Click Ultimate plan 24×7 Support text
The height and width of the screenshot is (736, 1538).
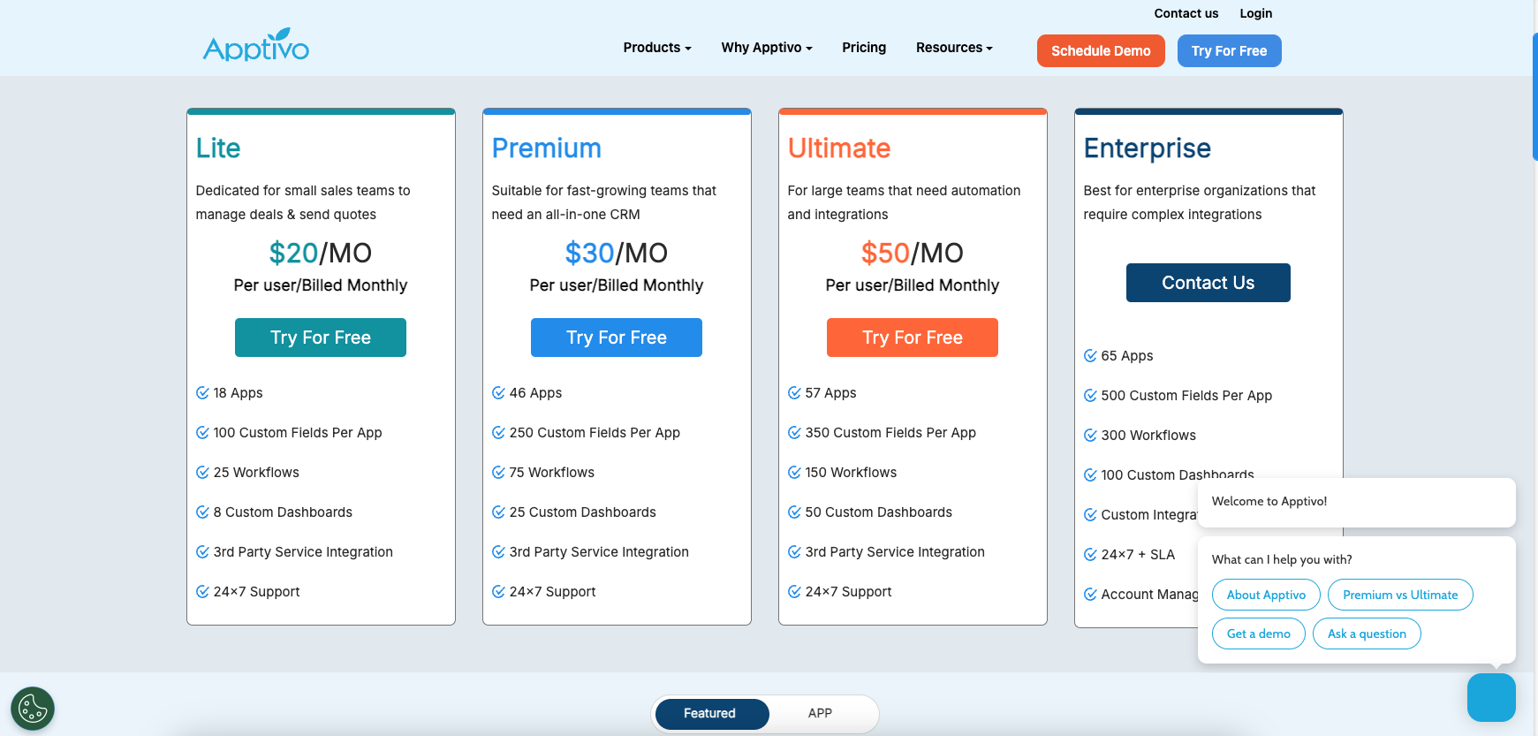(848, 592)
